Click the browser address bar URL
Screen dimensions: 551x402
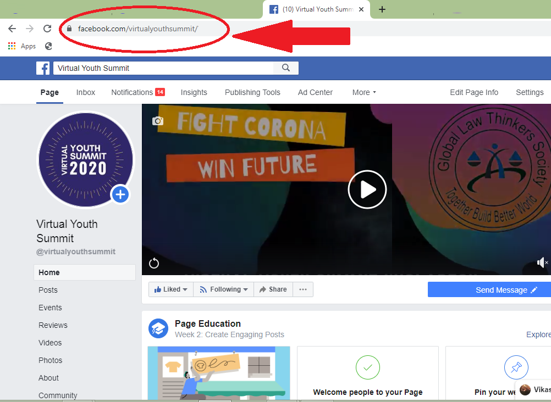(x=137, y=29)
